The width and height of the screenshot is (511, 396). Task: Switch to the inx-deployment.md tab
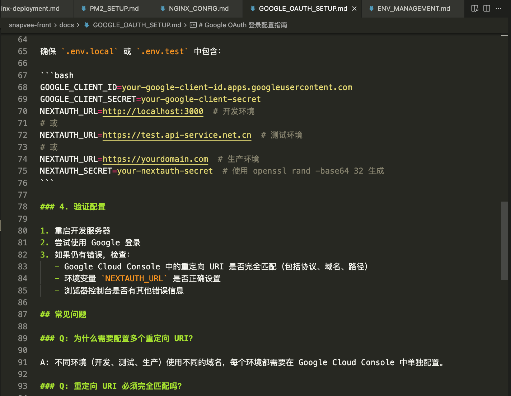click(x=31, y=9)
